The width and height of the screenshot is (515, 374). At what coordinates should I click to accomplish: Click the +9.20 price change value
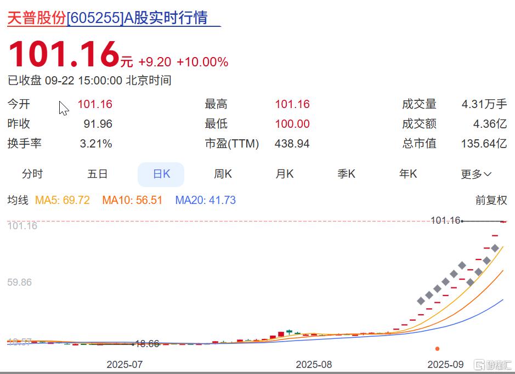tap(155, 62)
